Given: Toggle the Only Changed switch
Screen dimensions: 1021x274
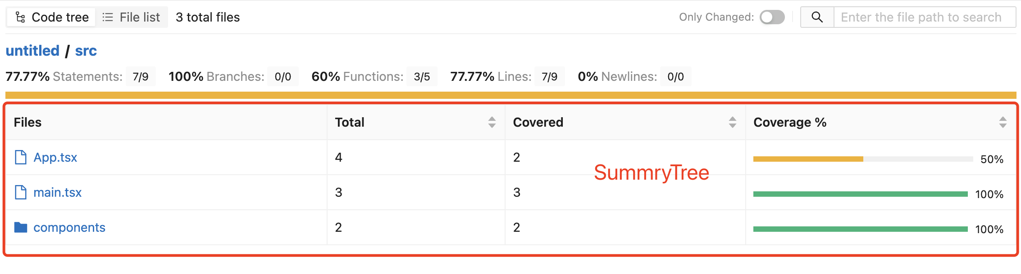Looking at the screenshot, I should coord(772,18).
